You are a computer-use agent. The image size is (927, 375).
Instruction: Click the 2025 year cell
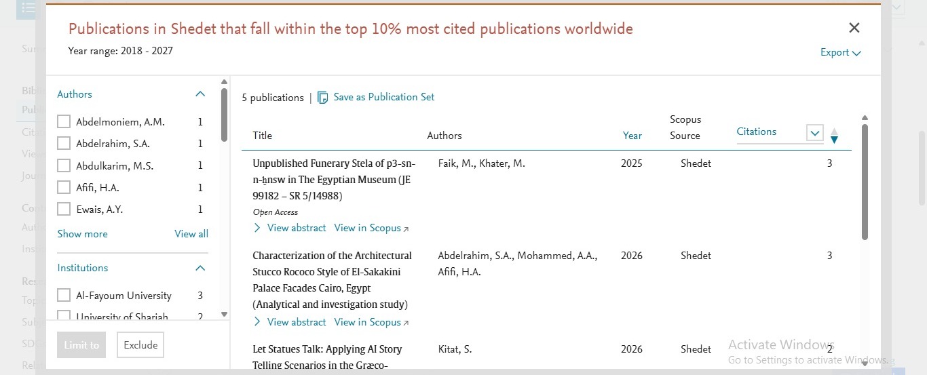632,163
